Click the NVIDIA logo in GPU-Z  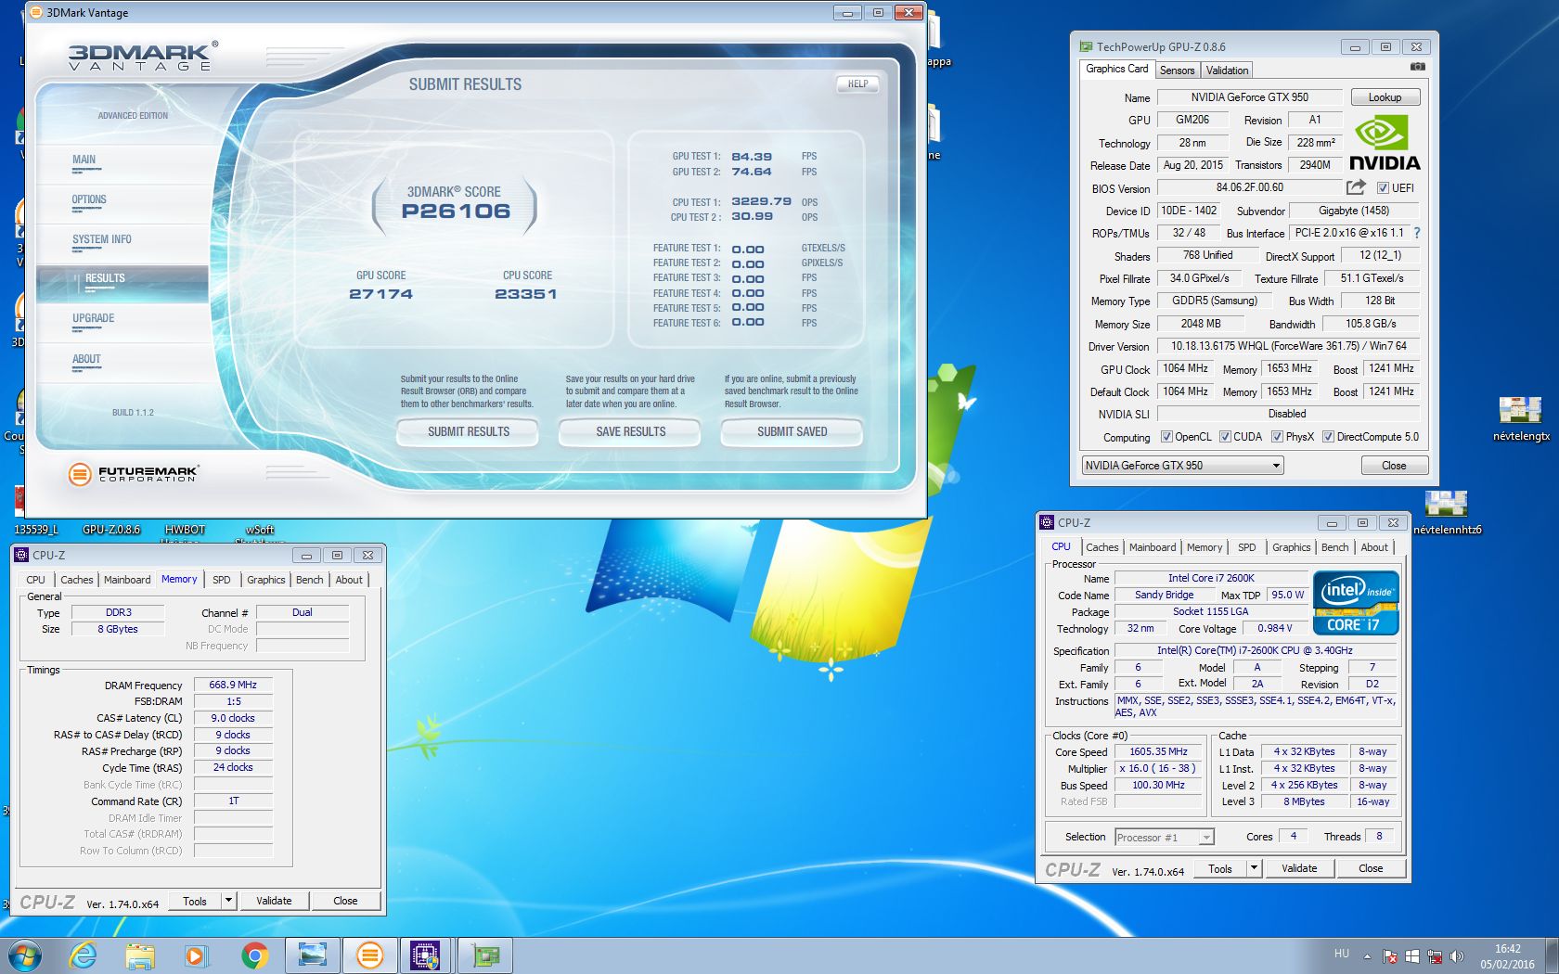click(x=1384, y=143)
